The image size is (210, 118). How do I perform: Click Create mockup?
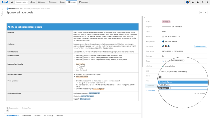click(x=13, y=108)
